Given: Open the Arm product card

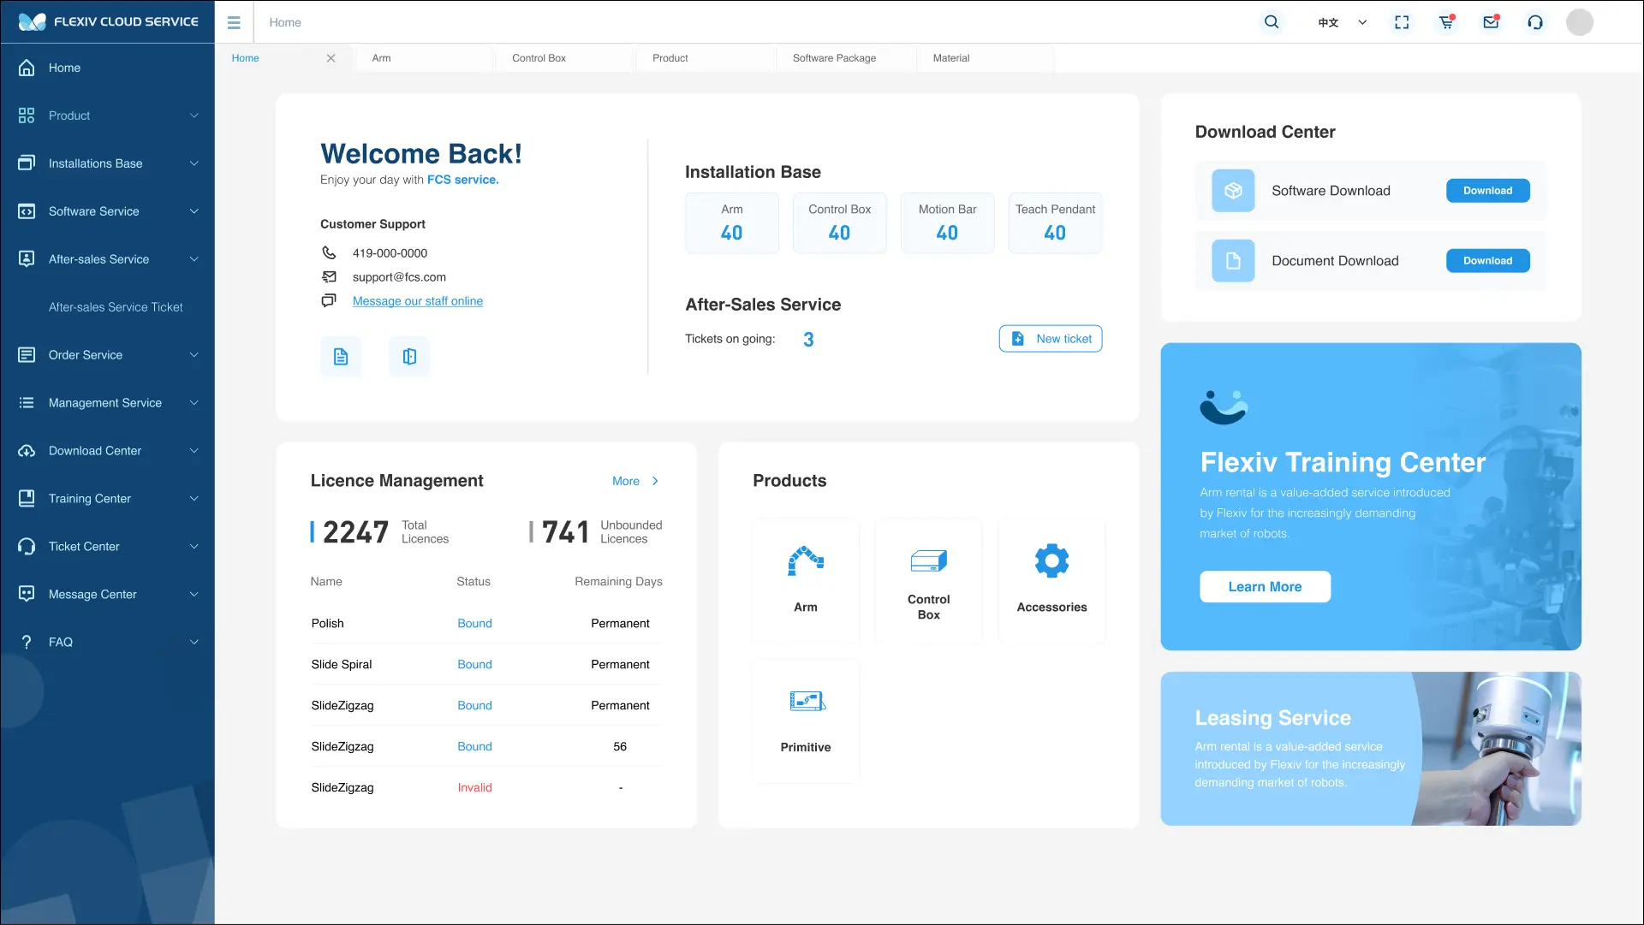Looking at the screenshot, I should tap(805, 580).
